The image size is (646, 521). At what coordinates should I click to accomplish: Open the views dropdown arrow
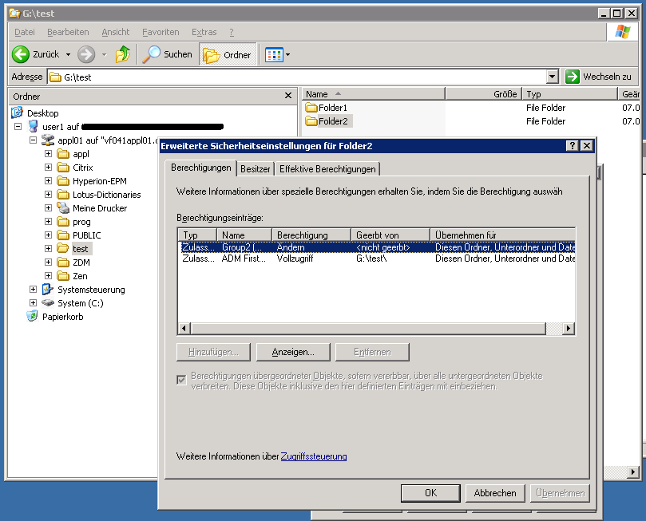288,54
